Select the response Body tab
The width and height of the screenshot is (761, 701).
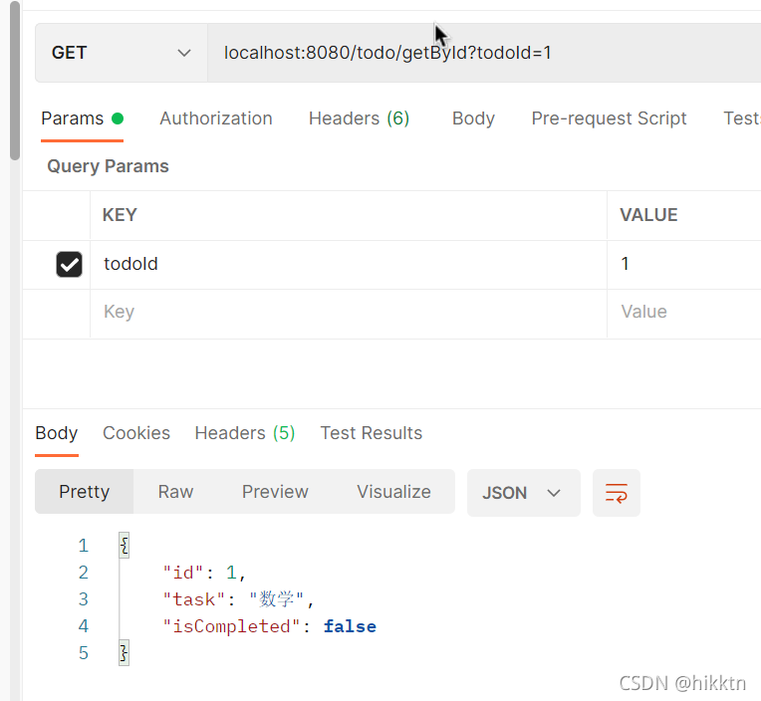57,433
